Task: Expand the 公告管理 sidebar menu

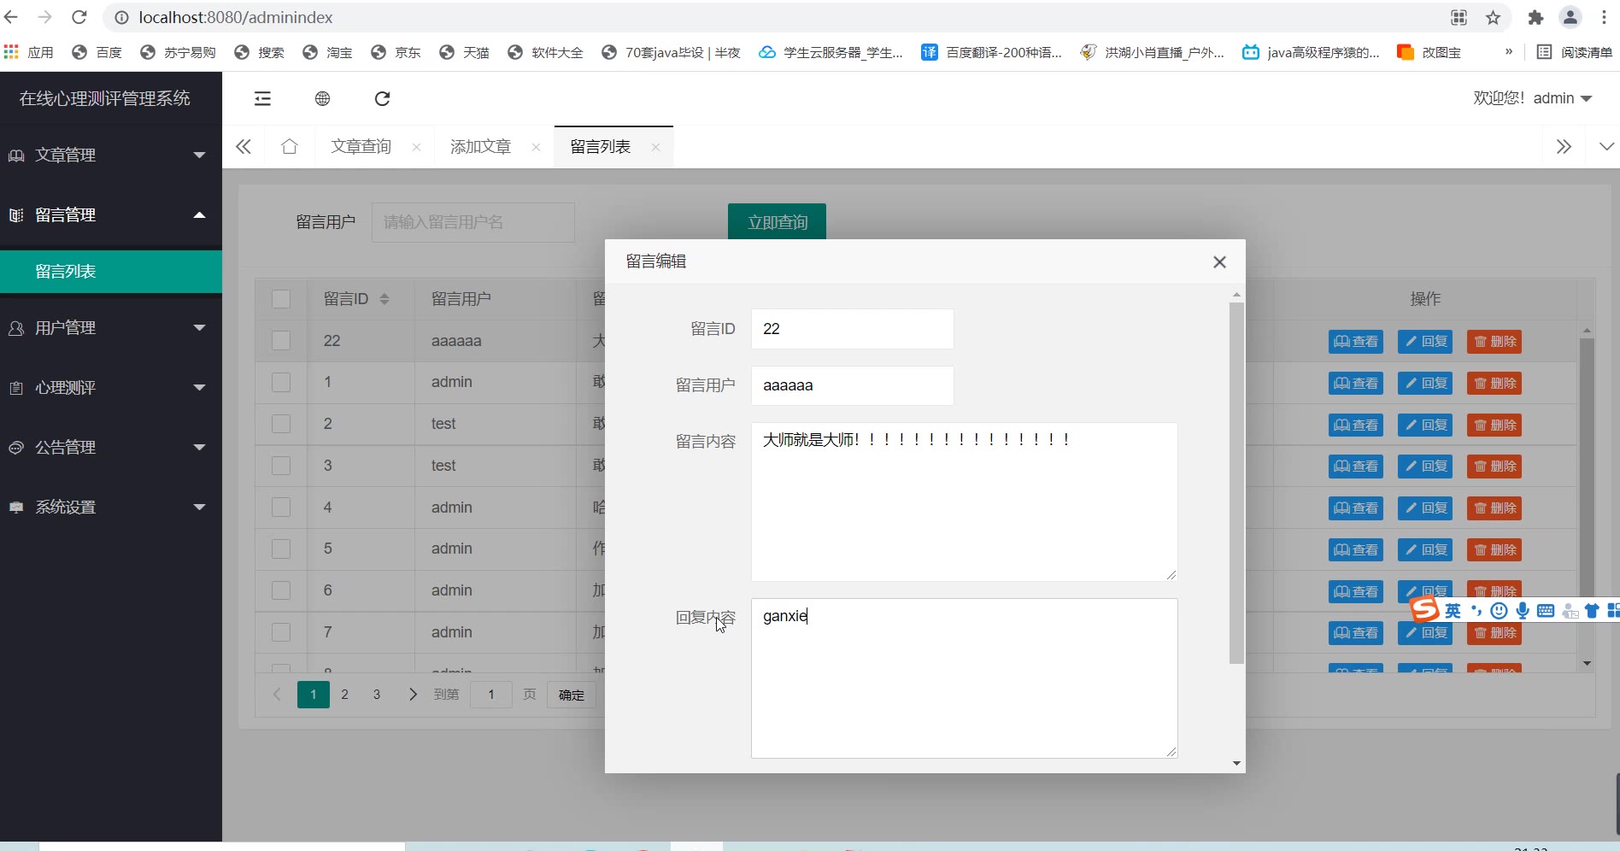Action: click(x=111, y=448)
